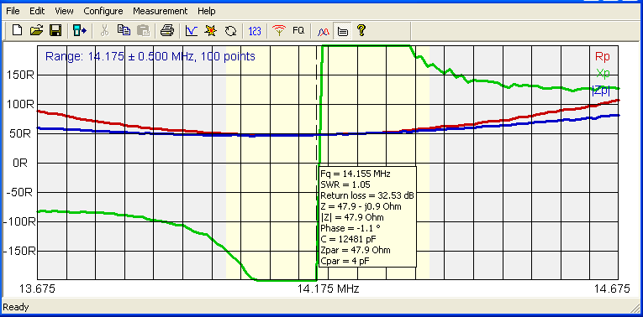Click the single sweep graph icon
This screenshot has width=643, height=317.
(x=191, y=30)
